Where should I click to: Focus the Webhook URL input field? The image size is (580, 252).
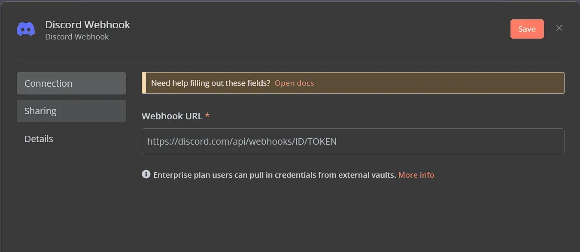pyautogui.click(x=353, y=141)
